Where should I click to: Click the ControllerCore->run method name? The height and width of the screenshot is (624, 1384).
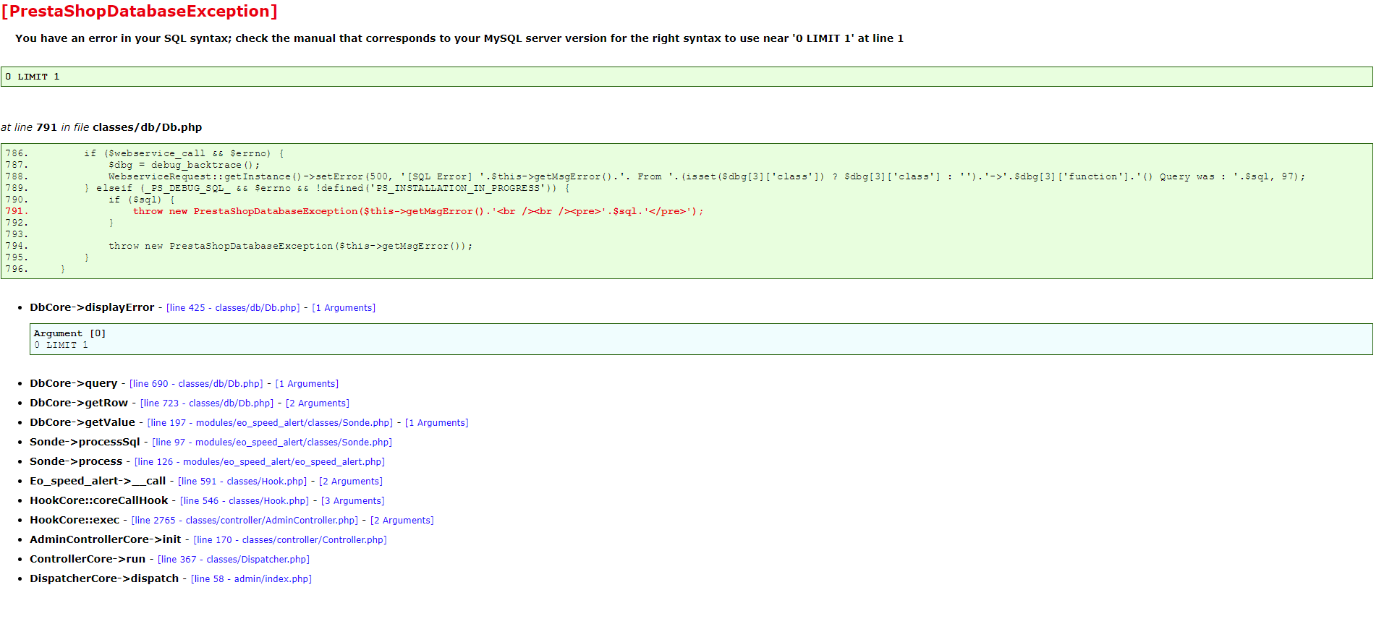pyautogui.click(x=88, y=559)
